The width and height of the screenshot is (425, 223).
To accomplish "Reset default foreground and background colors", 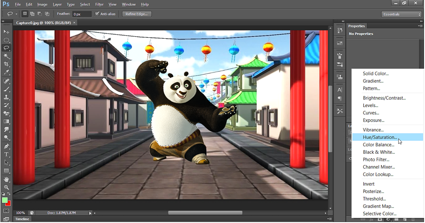I will [3, 194].
